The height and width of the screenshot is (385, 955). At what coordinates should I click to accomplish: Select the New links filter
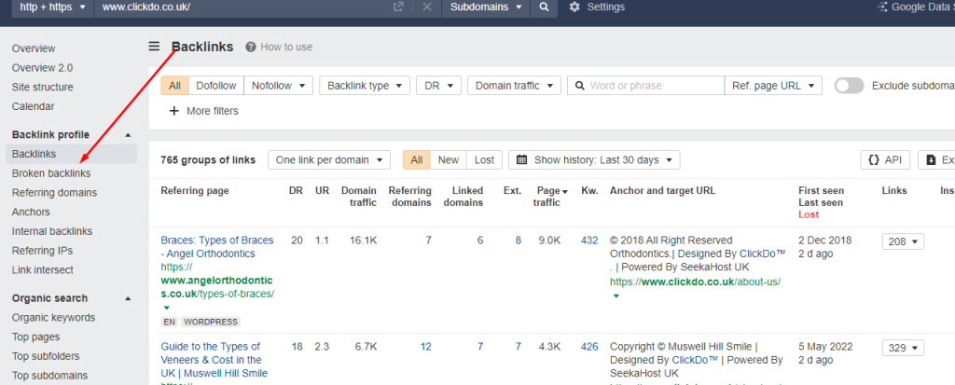tap(449, 160)
